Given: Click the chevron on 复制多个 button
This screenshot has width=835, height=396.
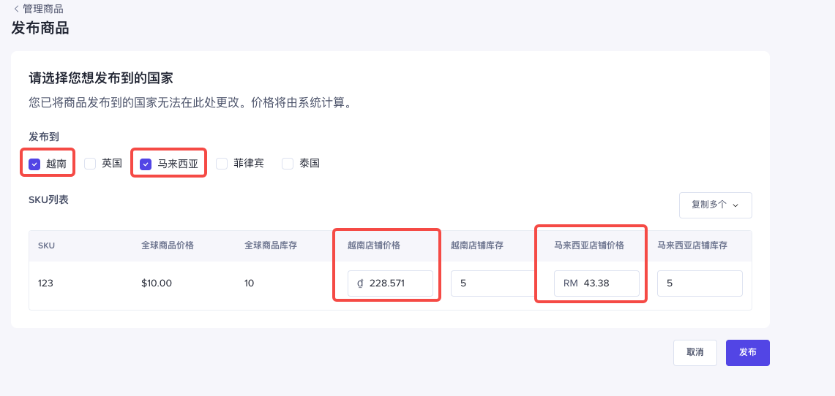Looking at the screenshot, I should (x=735, y=205).
